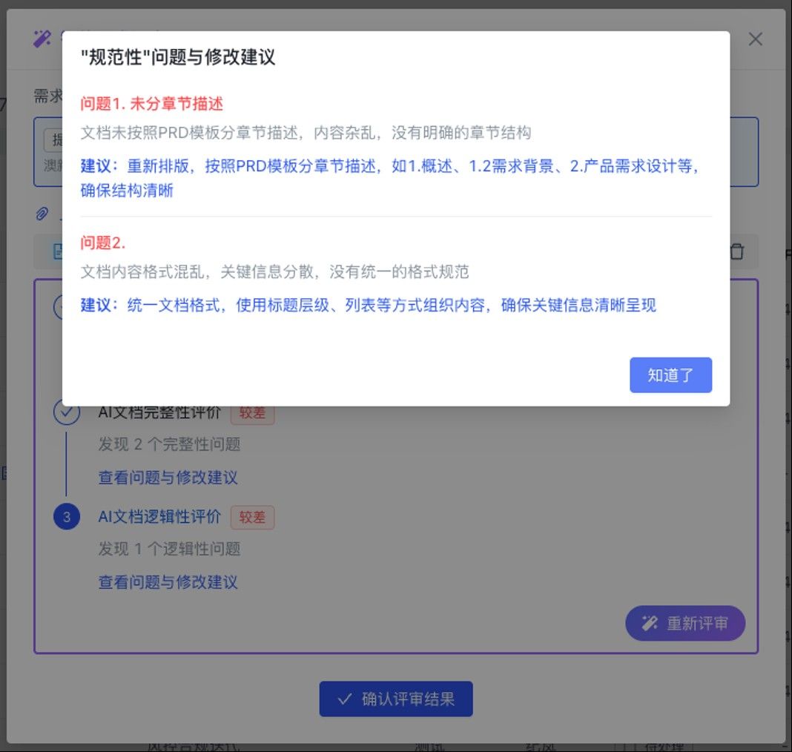The height and width of the screenshot is (752, 792).
Task: Select the step 3 circle beside AI文档逻辑性评价
Action: [x=67, y=517]
